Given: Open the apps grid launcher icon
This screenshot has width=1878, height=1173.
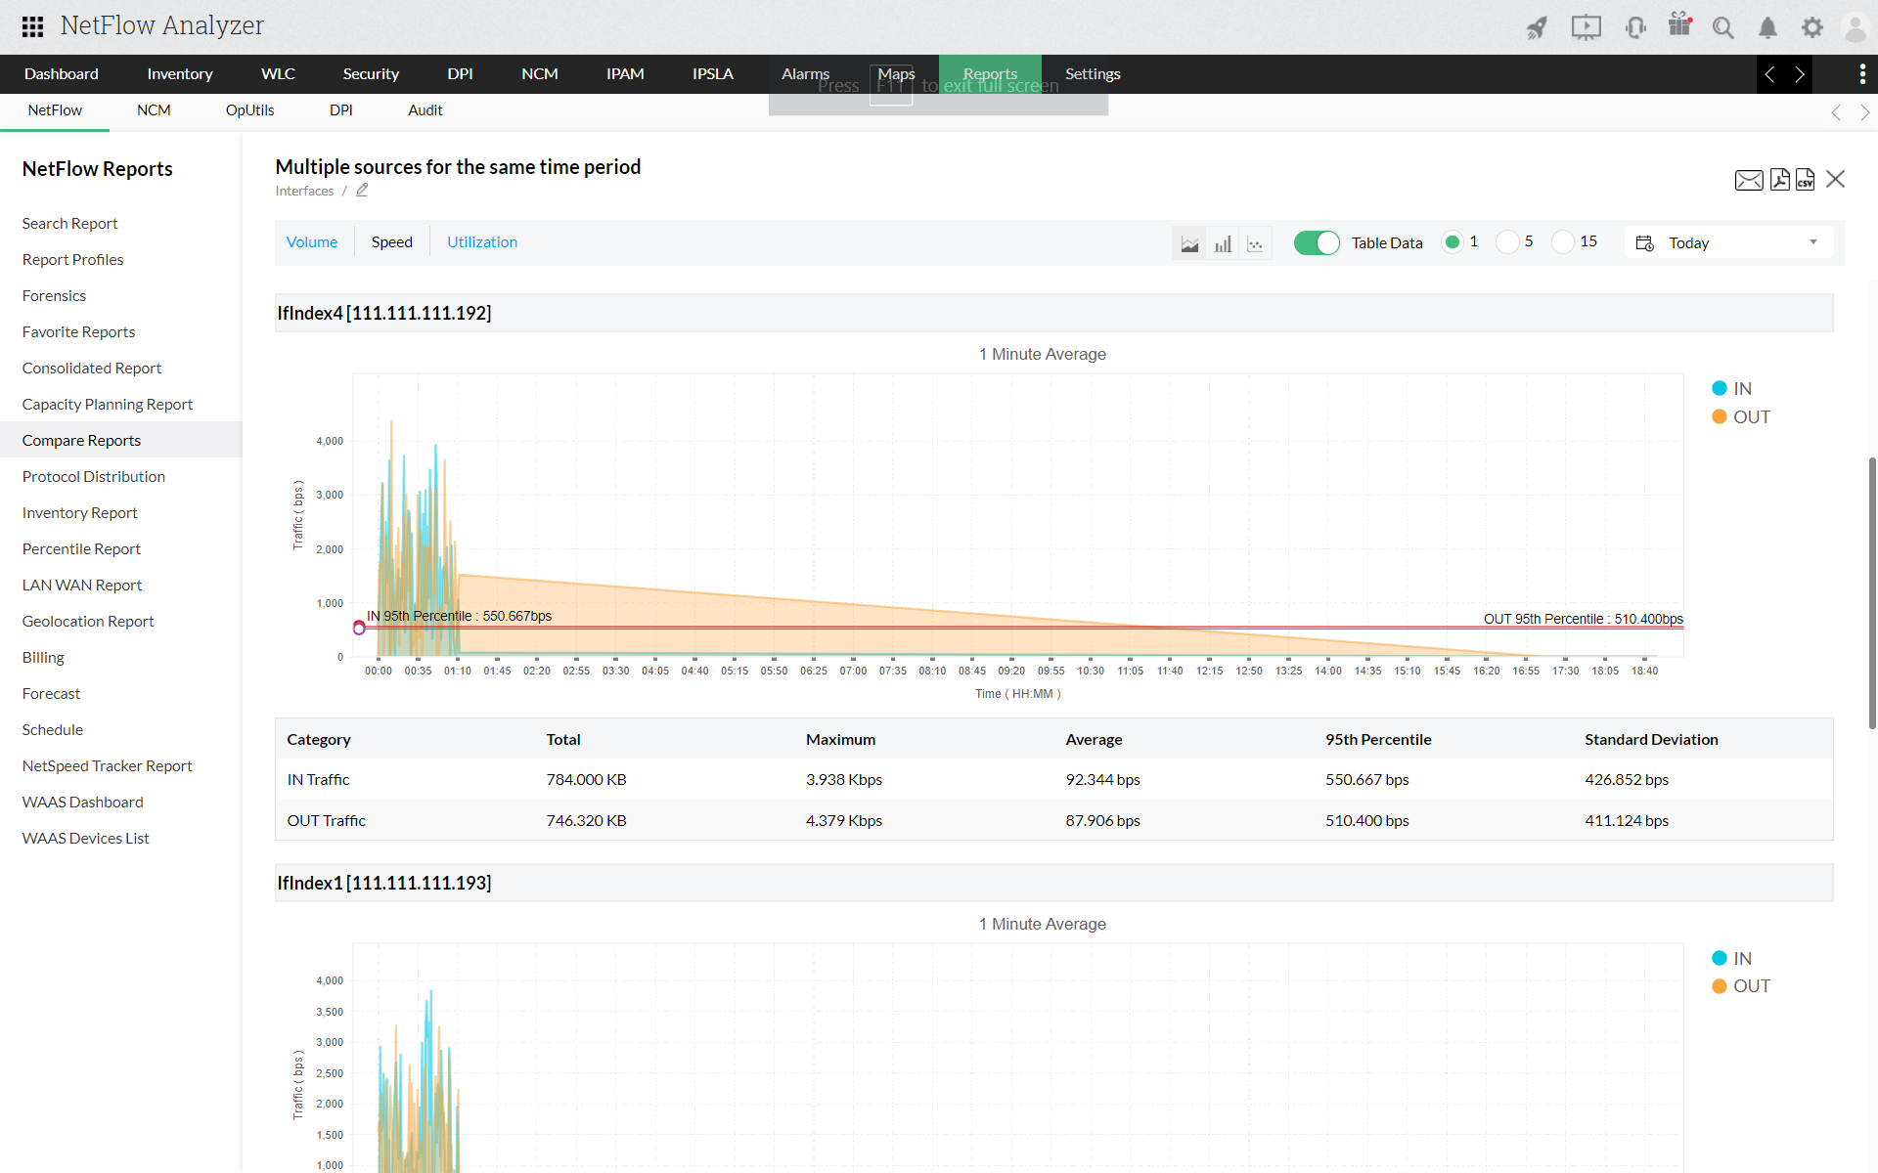Looking at the screenshot, I should (32, 26).
